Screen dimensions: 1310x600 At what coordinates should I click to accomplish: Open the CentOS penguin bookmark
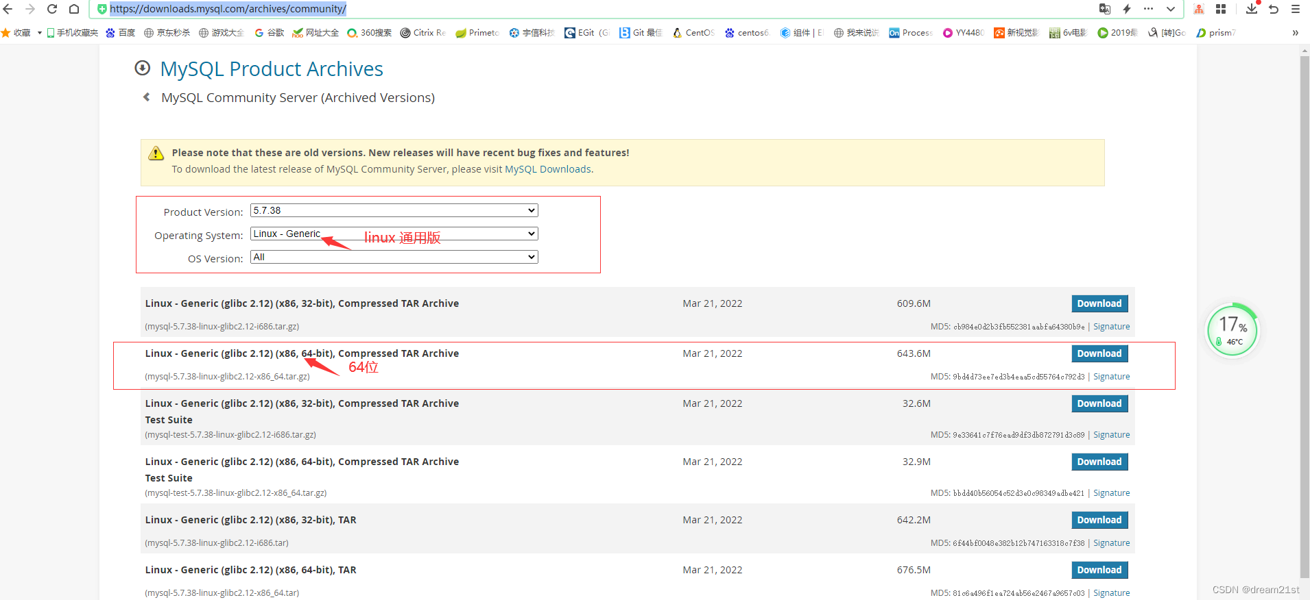coord(693,32)
